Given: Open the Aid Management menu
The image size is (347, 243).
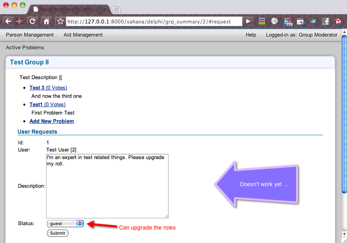Looking at the screenshot, I should coord(83,35).
